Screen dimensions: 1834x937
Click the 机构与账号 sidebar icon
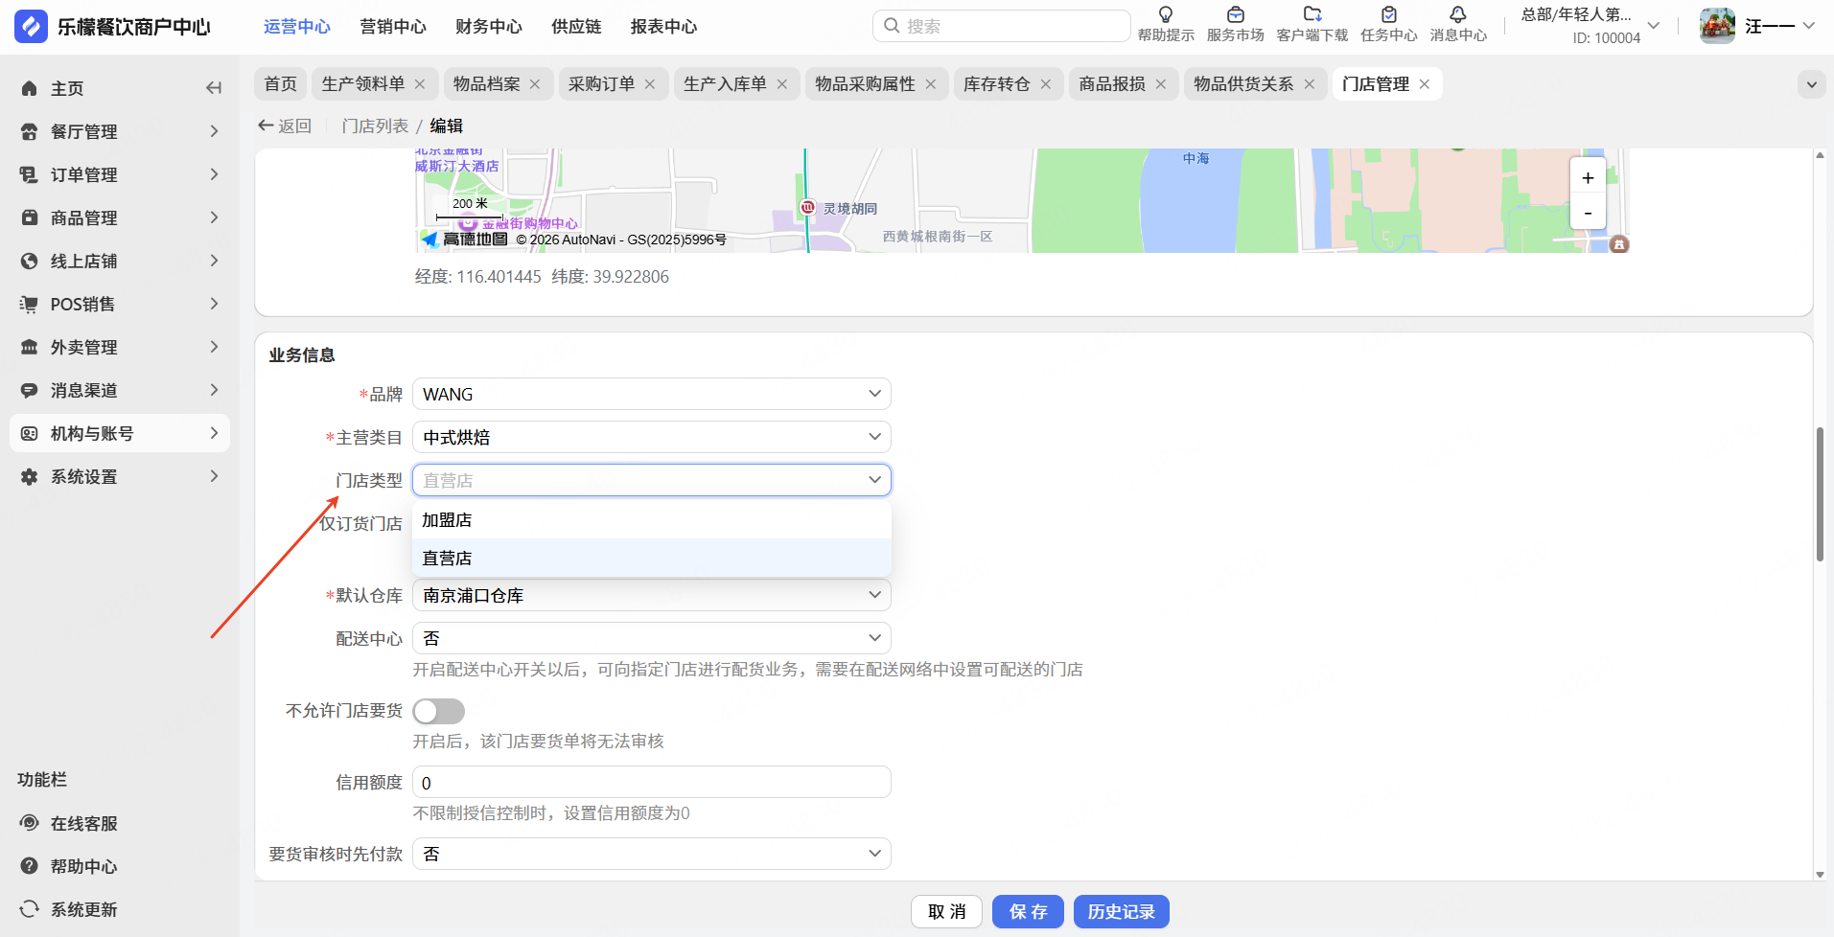coord(30,433)
